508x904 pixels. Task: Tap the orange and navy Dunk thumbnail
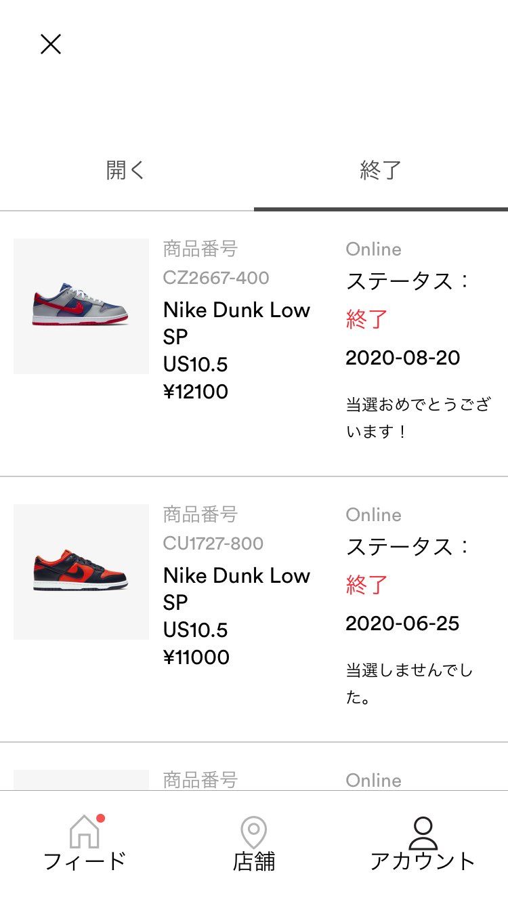pyautogui.click(x=81, y=572)
